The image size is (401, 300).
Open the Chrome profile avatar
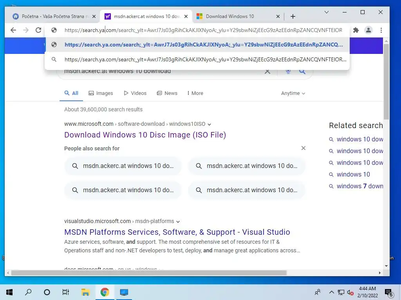(368, 30)
